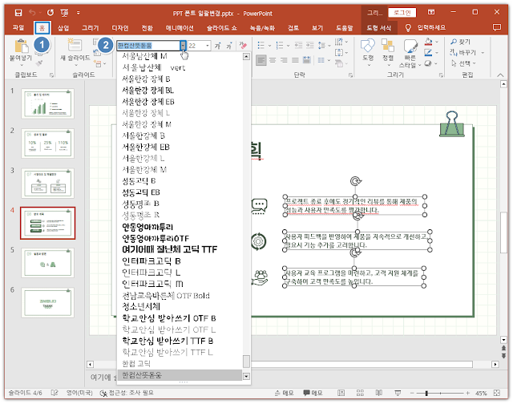
Task: Click the shape effects icon
Action: pos(428,63)
